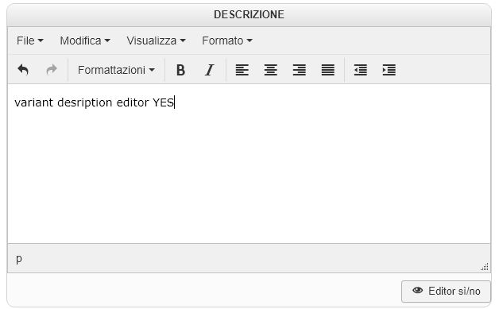Click the eye icon in Editor sì/no
Viewport: 499px width, 309px height.
[x=417, y=290]
